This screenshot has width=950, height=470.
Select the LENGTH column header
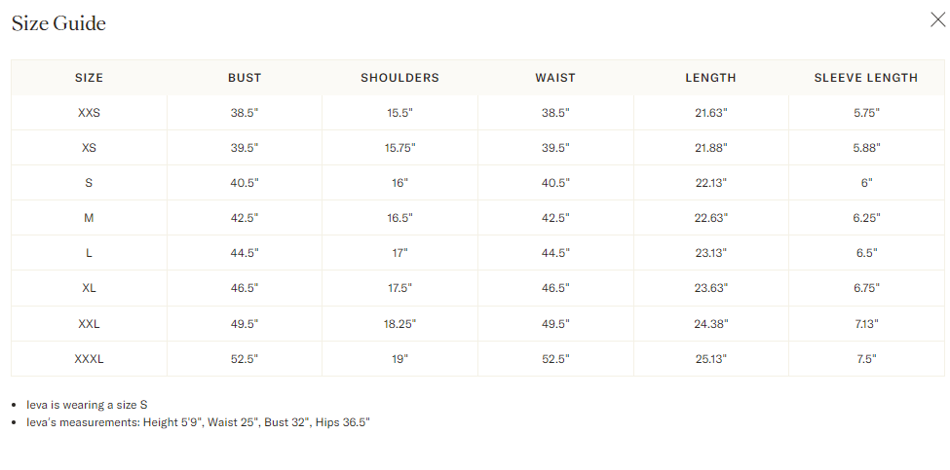711,78
